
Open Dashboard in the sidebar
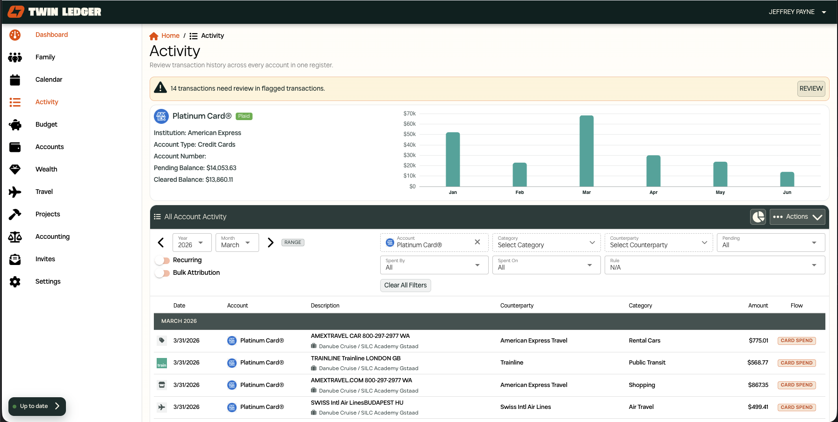coord(51,35)
